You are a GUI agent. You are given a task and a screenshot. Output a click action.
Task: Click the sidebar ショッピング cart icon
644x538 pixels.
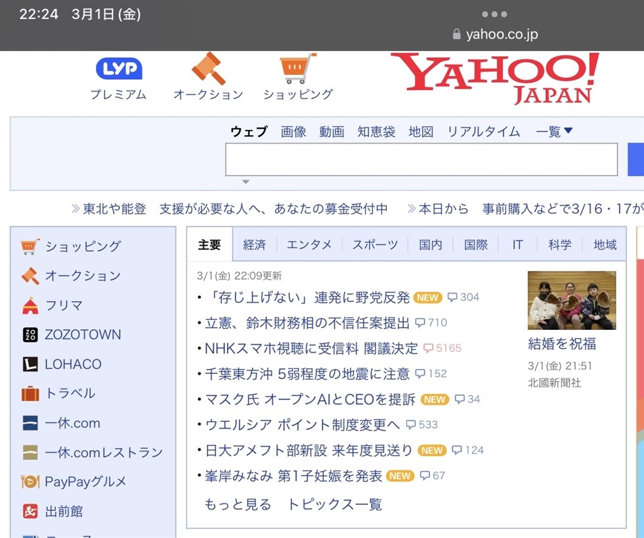[x=30, y=246]
